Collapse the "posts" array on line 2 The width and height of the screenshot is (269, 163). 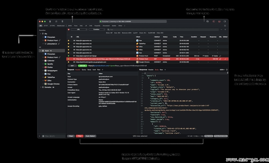pos(144,76)
